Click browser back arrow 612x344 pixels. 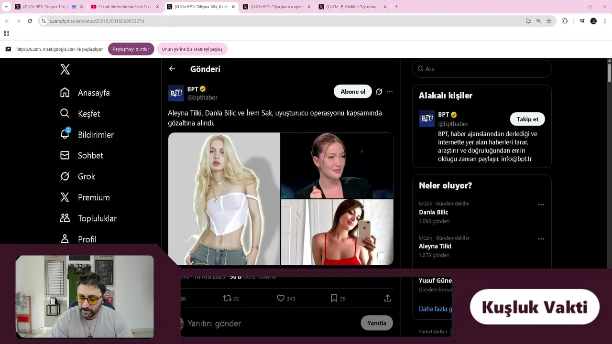point(7,21)
